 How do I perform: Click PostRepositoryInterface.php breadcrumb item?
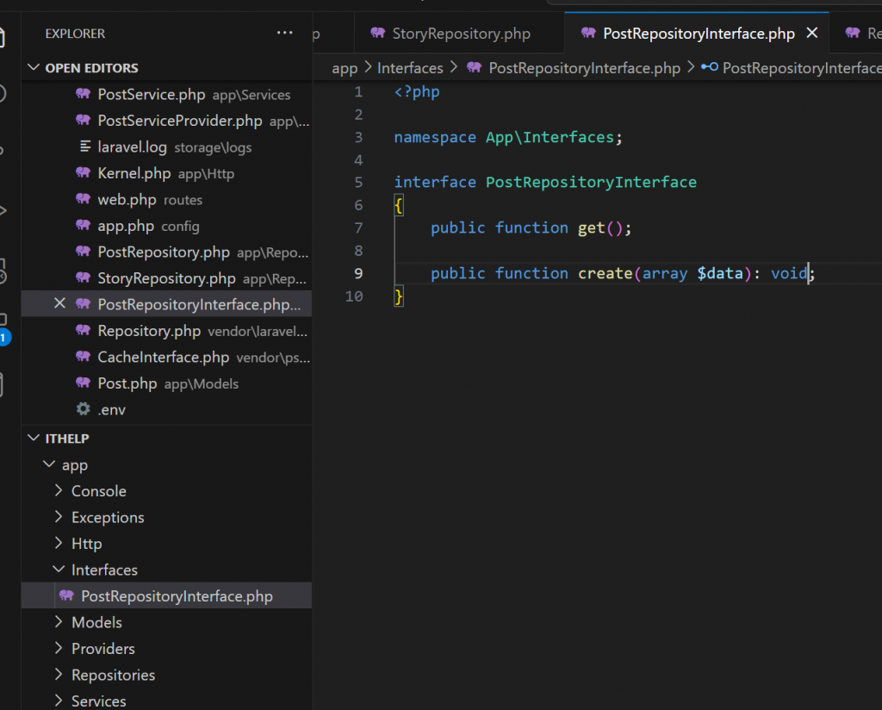pyautogui.click(x=585, y=68)
